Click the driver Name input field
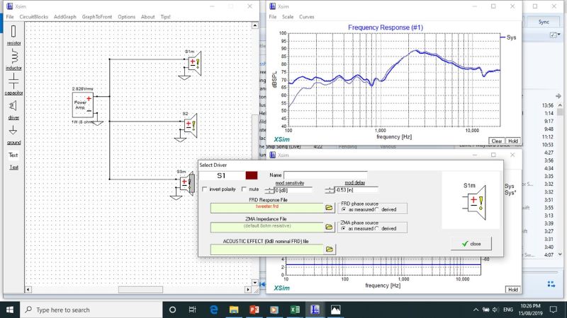This screenshot has width=567, height=318. 325,175
